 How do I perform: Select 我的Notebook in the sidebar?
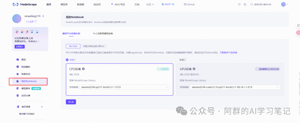30,81
